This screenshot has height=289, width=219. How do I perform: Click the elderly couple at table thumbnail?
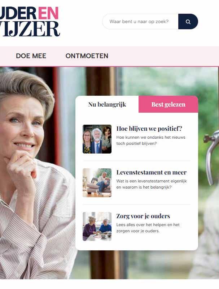[x=97, y=227]
